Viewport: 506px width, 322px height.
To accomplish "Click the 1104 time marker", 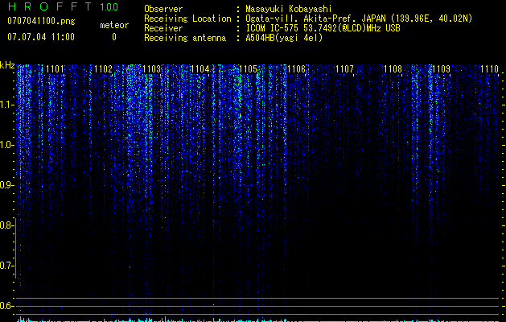I will [200, 69].
